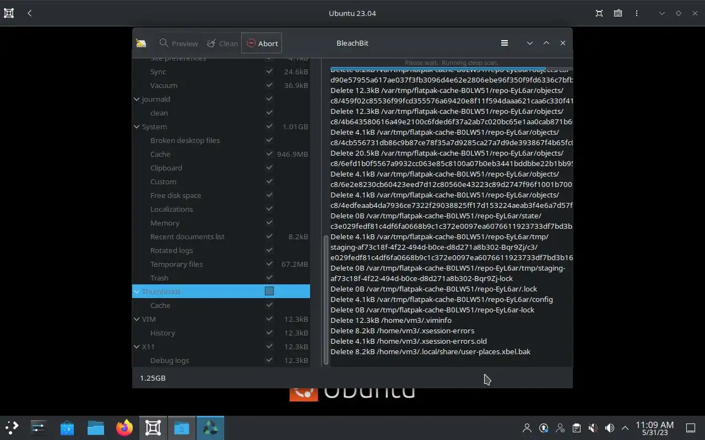Uncheck the Vacuum checkbox
Image resolution: width=705 pixels, height=440 pixels.
point(269,85)
